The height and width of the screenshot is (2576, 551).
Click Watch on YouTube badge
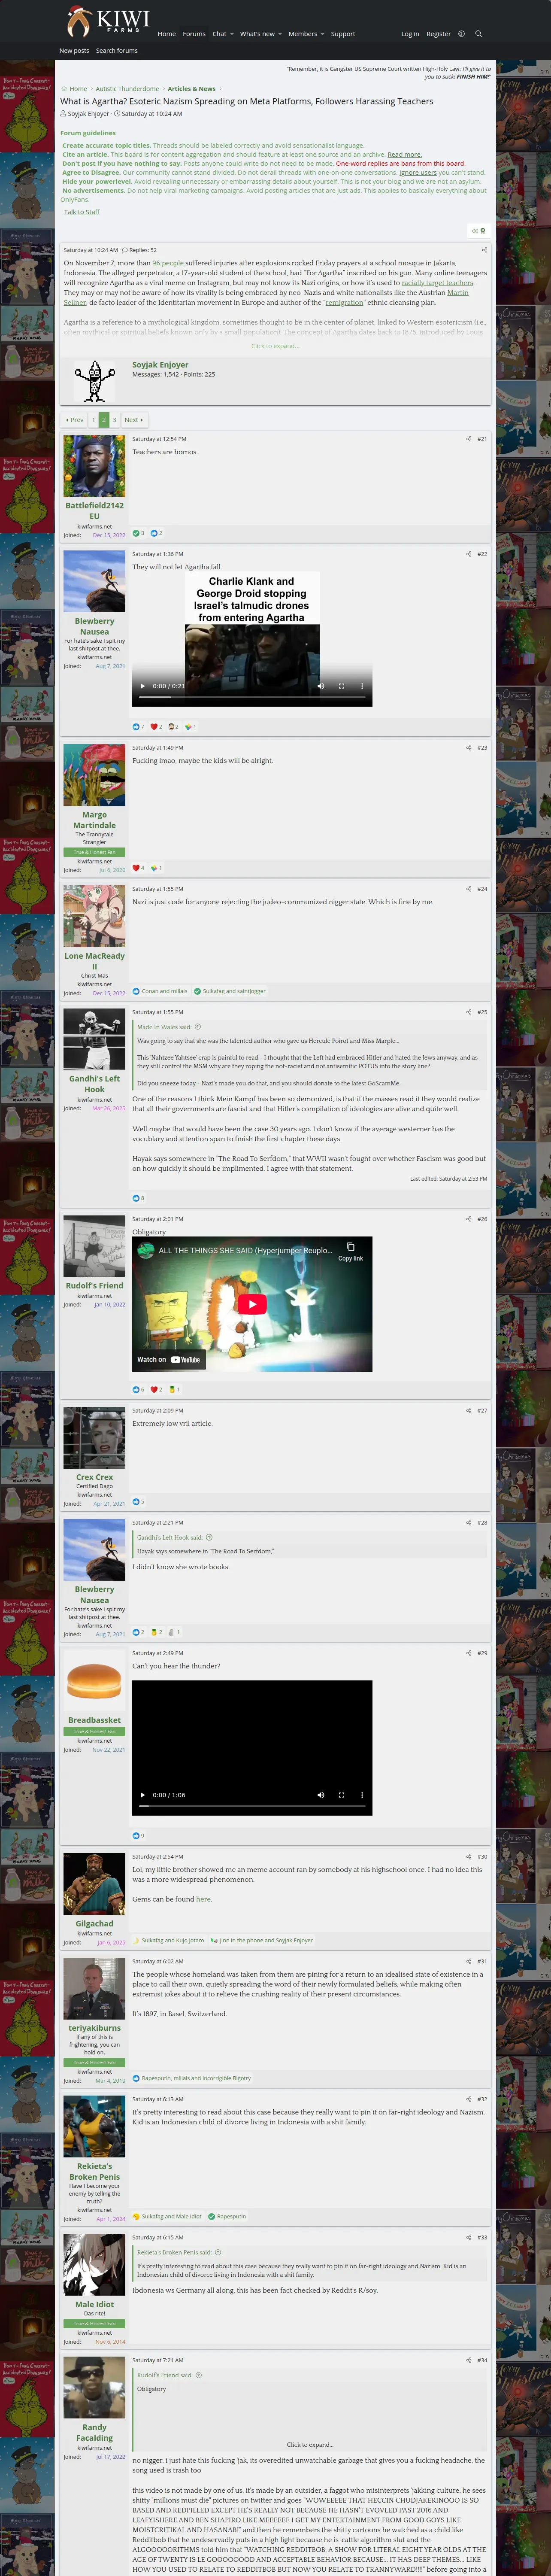[x=169, y=1360]
